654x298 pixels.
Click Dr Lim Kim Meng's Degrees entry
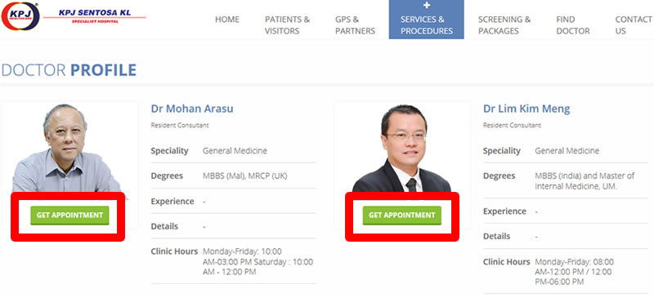585,181
